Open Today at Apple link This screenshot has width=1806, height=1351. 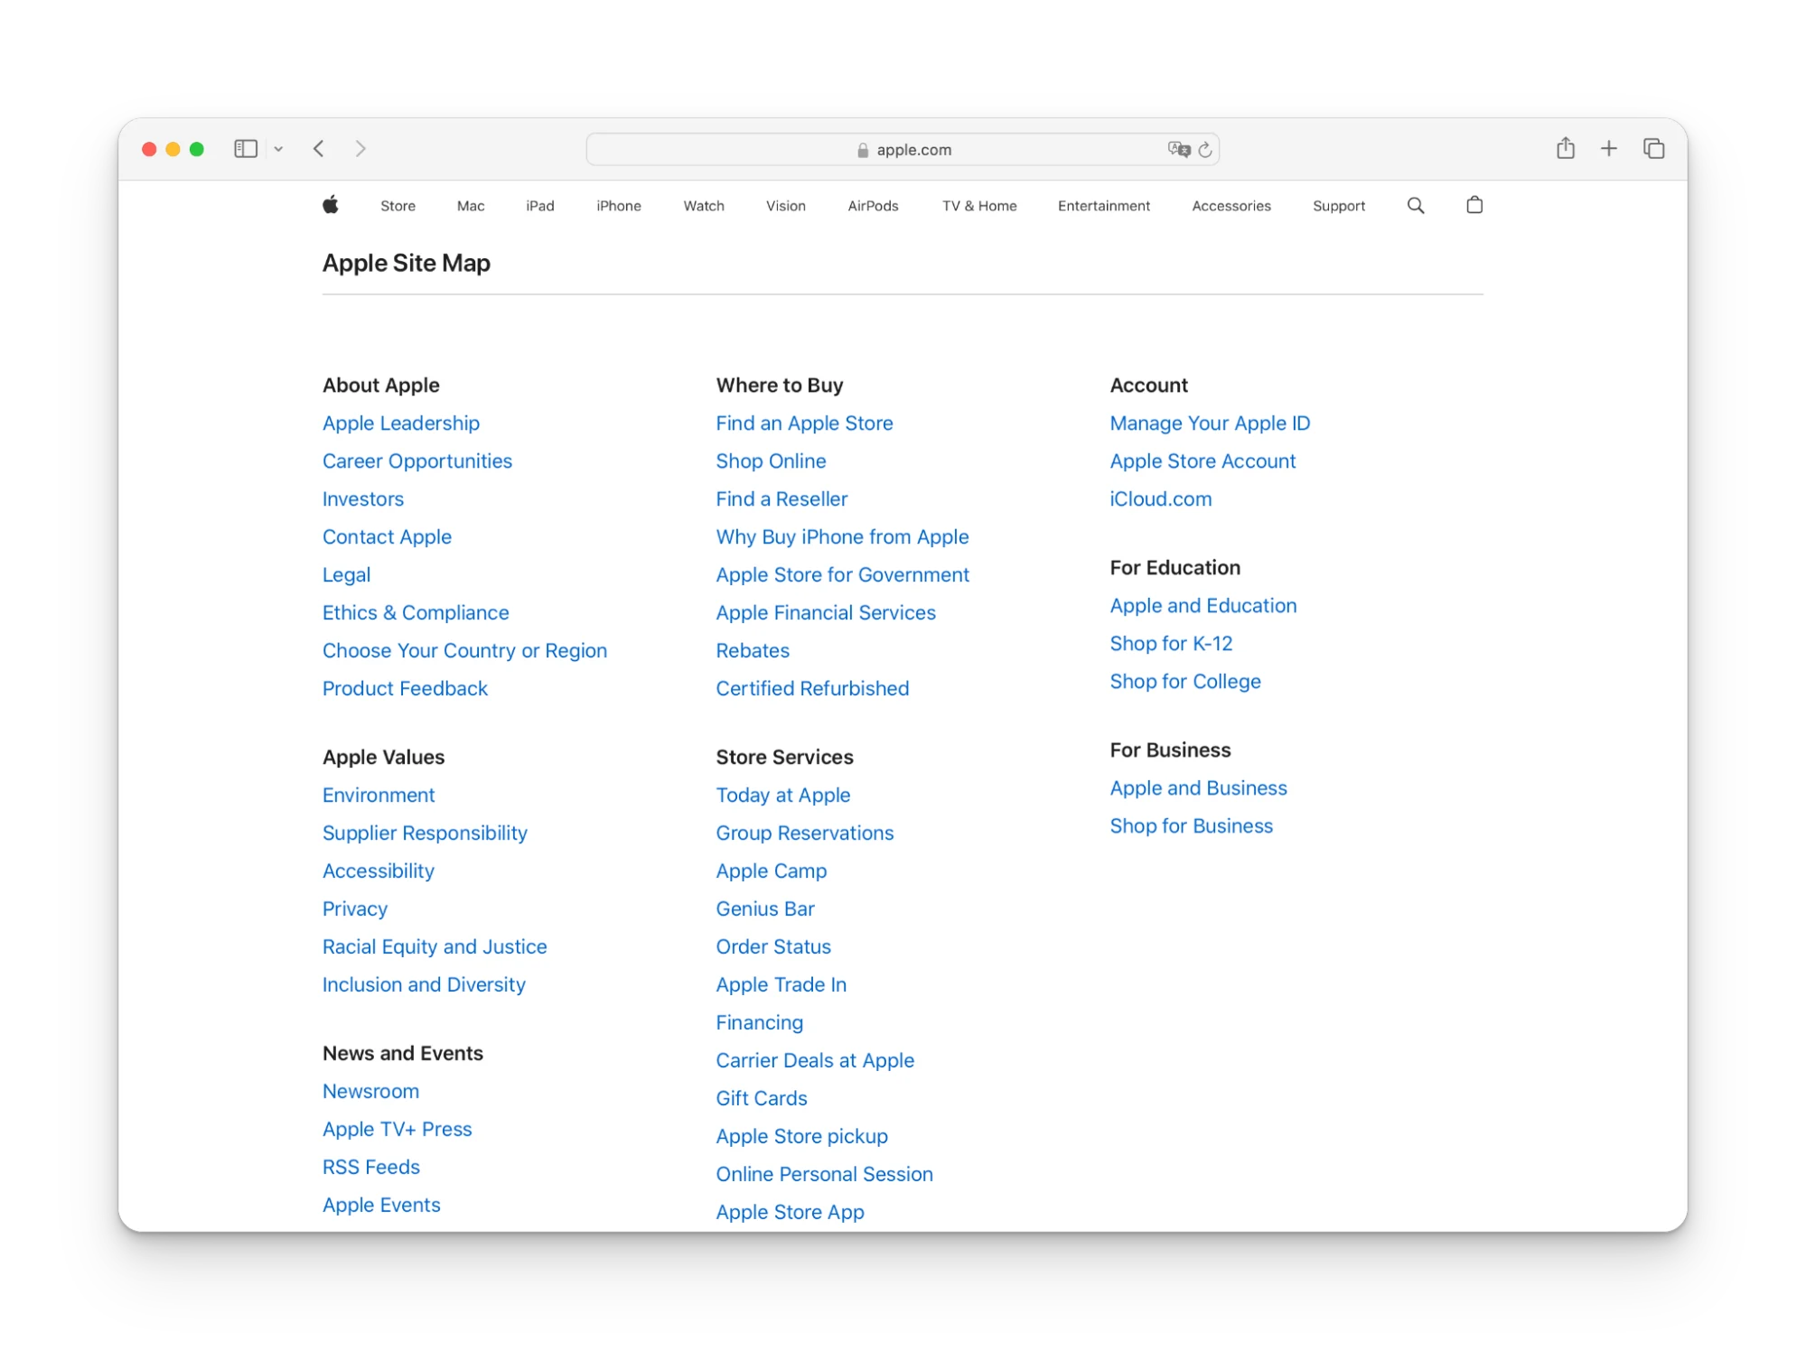[783, 795]
